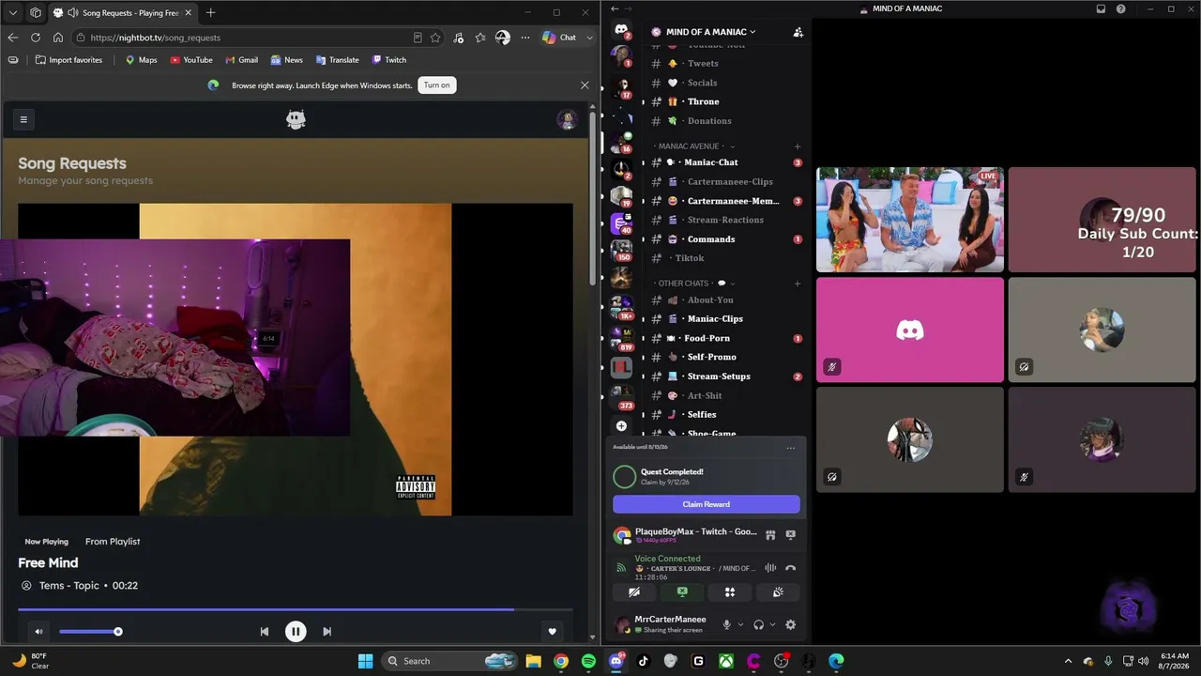Open a new Edge tab
1201x676 pixels.
[210, 12]
